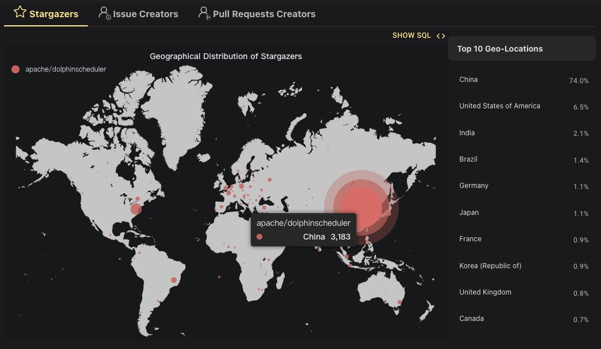Viewport: 601px width, 349px height.
Task: Switch to the Issue Creators tab
Action: coord(138,14)
